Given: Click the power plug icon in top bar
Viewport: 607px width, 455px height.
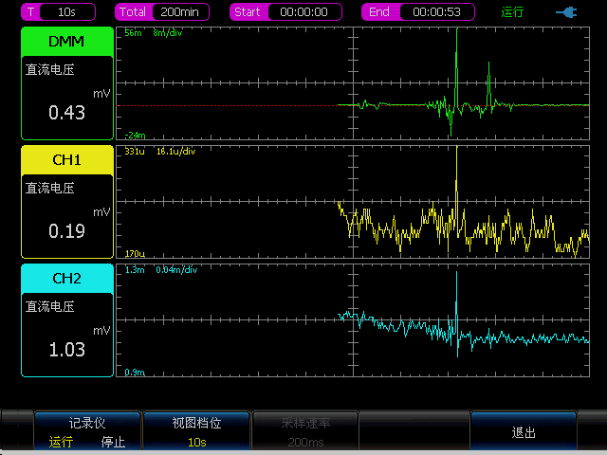Looking at the screenshot, I should pos(566,12).
